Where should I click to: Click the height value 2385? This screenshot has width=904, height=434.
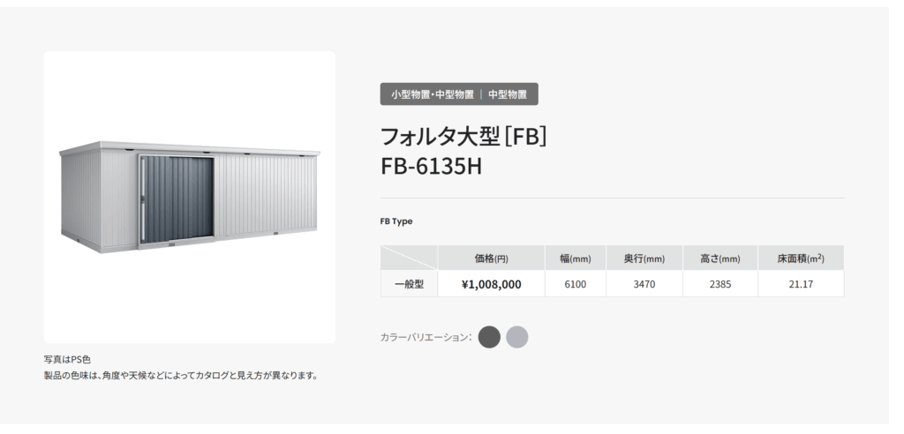(720, 284)
